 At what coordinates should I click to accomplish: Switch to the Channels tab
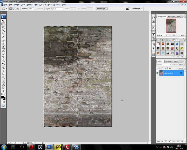[x=169, y=61]
